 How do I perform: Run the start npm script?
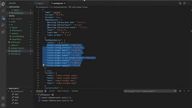point(16,94)
